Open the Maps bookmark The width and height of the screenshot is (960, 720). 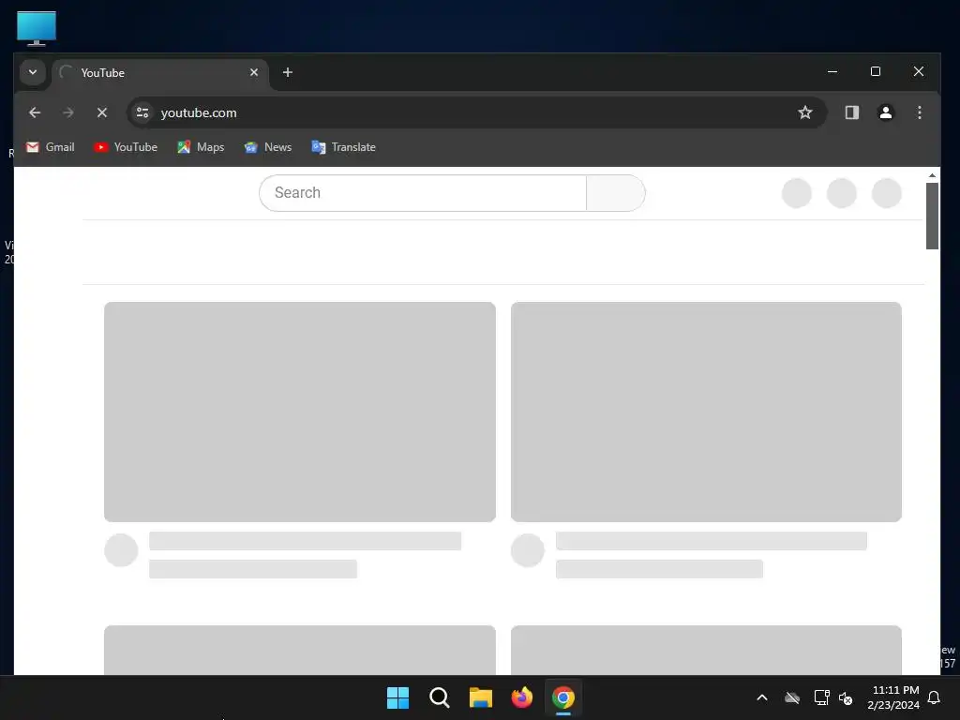pyautogui.click(x=201, y=147)
